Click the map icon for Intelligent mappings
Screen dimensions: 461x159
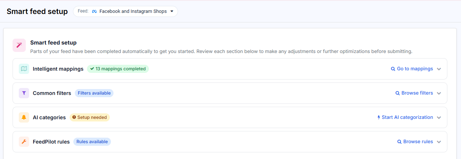[x=24, y=69]
